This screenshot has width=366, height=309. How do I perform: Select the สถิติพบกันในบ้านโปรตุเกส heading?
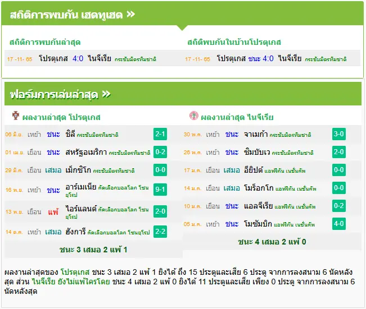coord(234,42)
